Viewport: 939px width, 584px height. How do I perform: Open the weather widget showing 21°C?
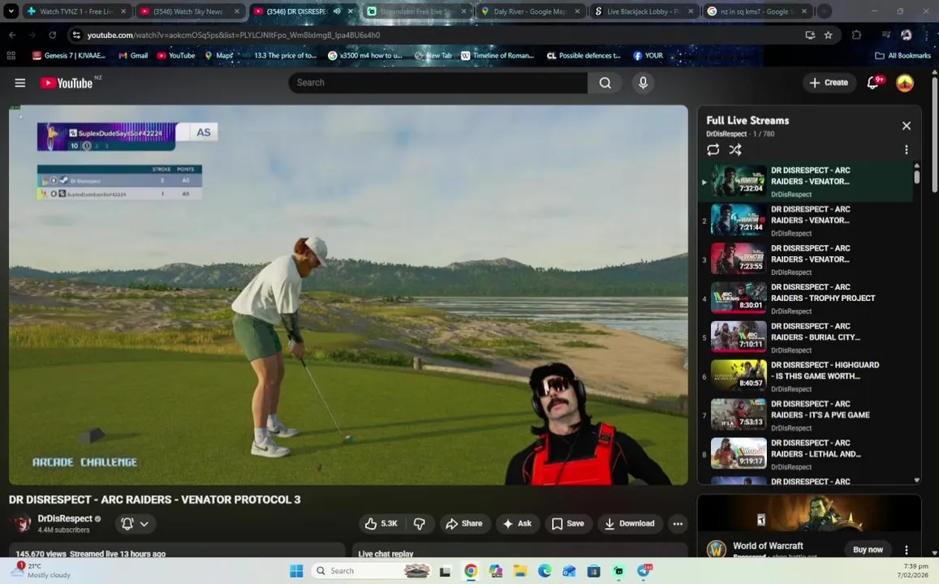[41, 570]
